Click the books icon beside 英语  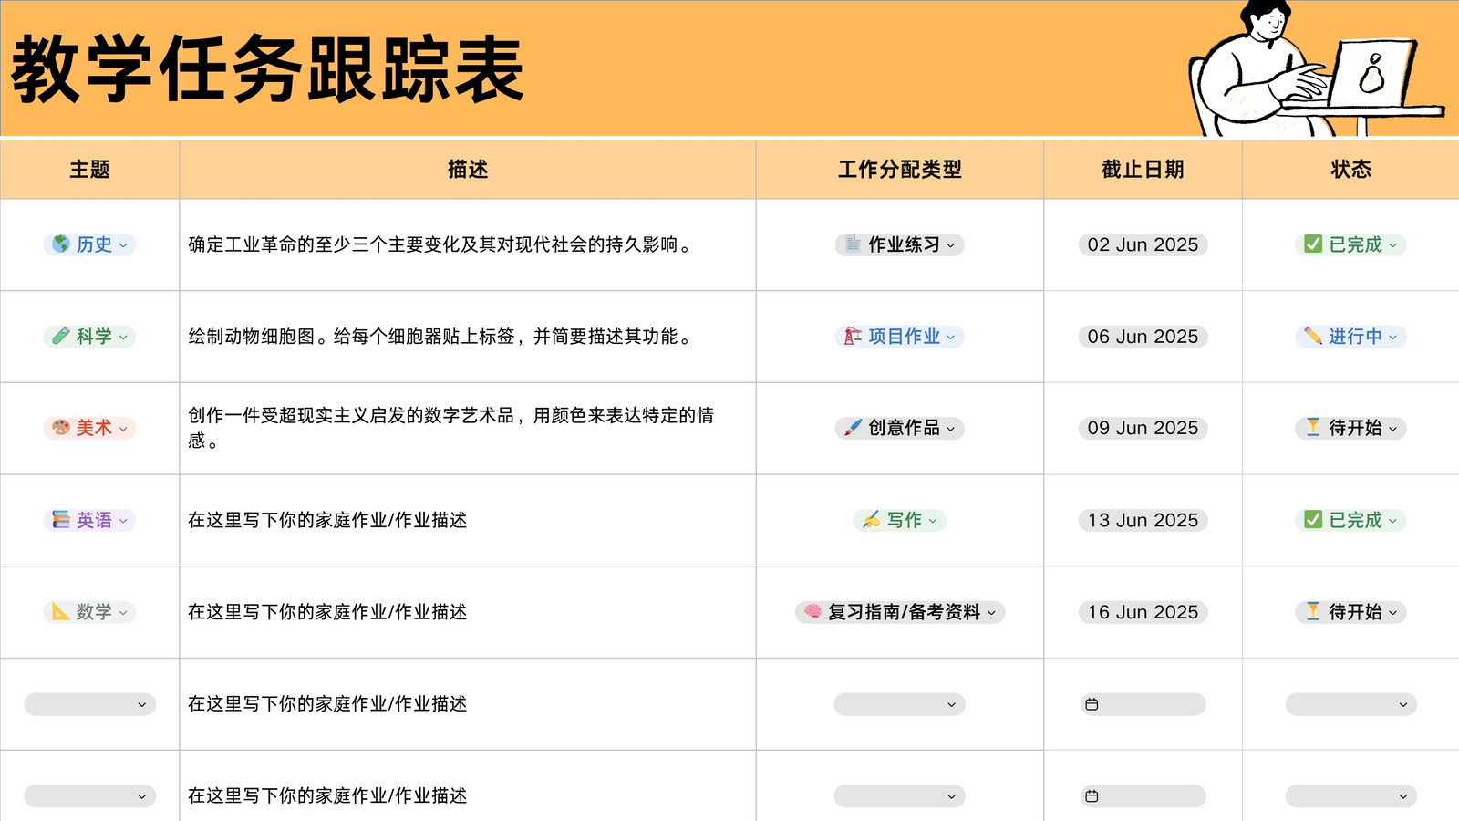pos(61,520)
